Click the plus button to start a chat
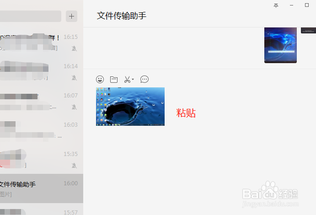Screen dimensions: 316x215 point(71,16)
